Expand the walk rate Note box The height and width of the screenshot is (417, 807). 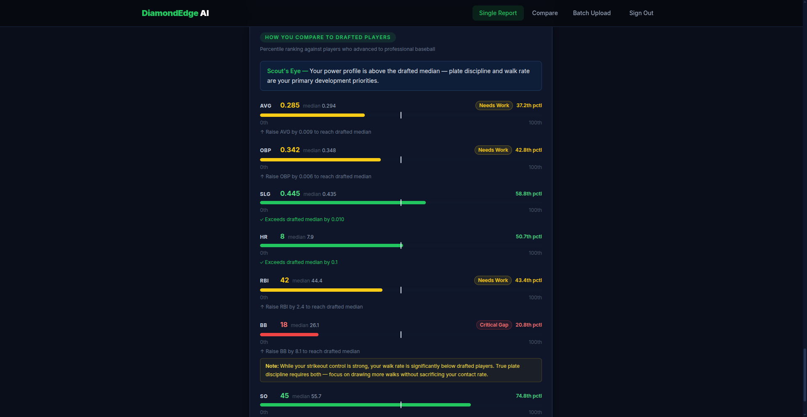click(400, 370)
